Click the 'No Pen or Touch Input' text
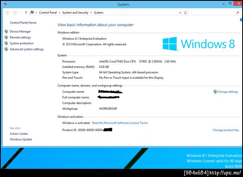The width and height of the screenshot is (243, 177). 131,78
